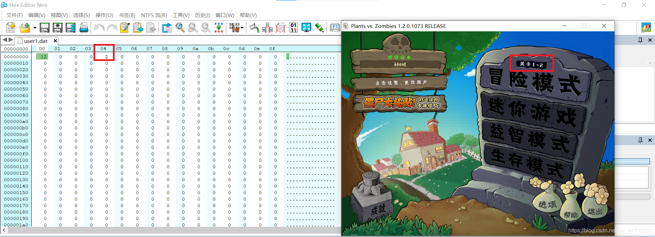Click the Fill selection bucket icon
This screenshot has height=237, width=655.
point(254,28)
